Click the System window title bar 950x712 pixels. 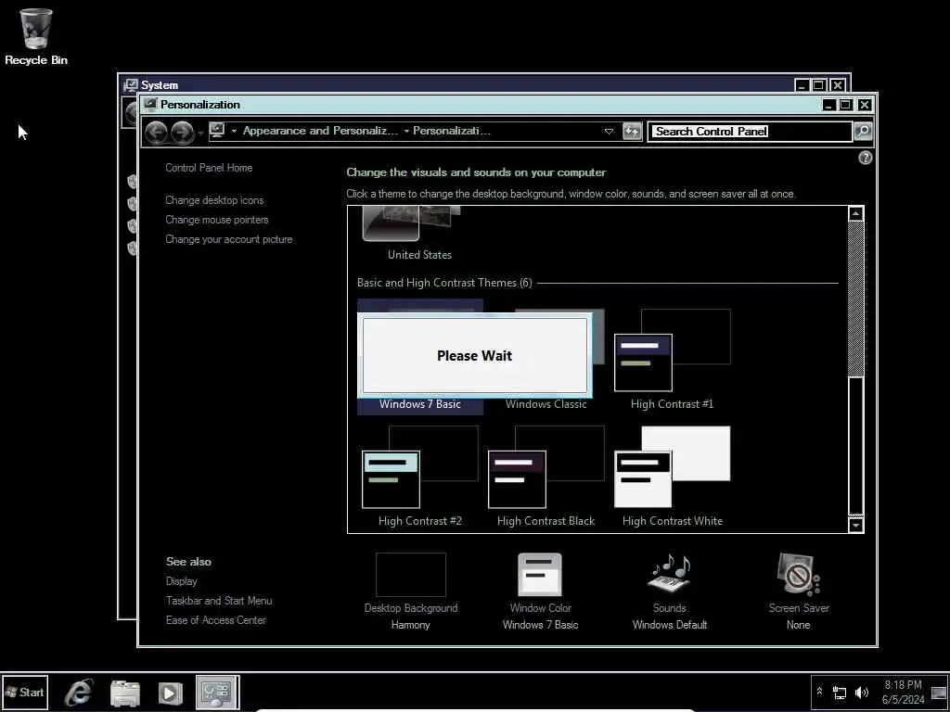(460, 84)
